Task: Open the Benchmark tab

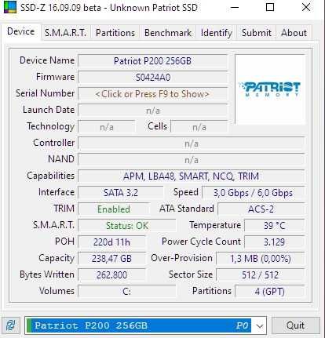Action: [168, 33]
